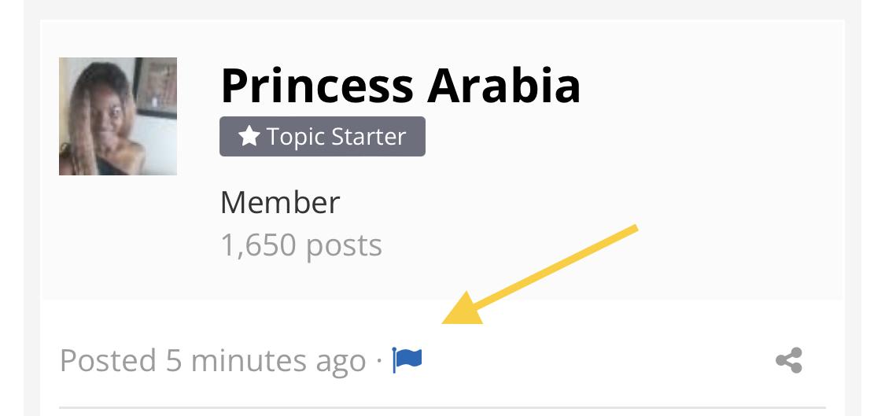Click the blue flag report icon
The height and width of the screenshot is (416, 885).
pyautogui.click(x=407, y=361)
